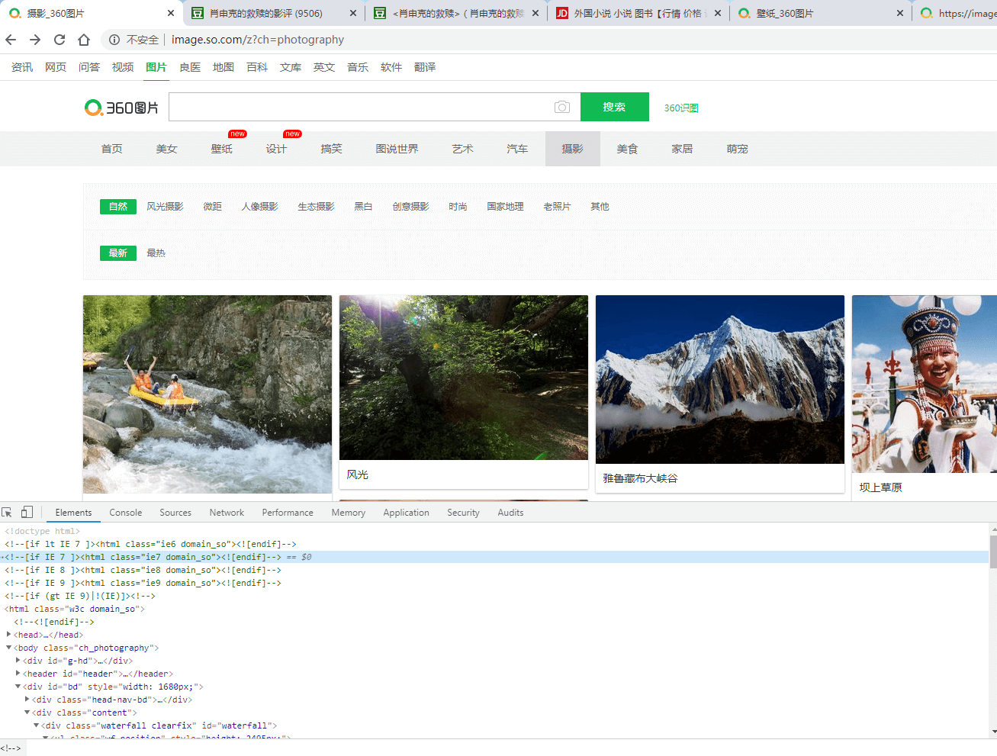This screenshot has width=997, height=756.
Task: Open the 360识图 link
Action: point(681,108)
